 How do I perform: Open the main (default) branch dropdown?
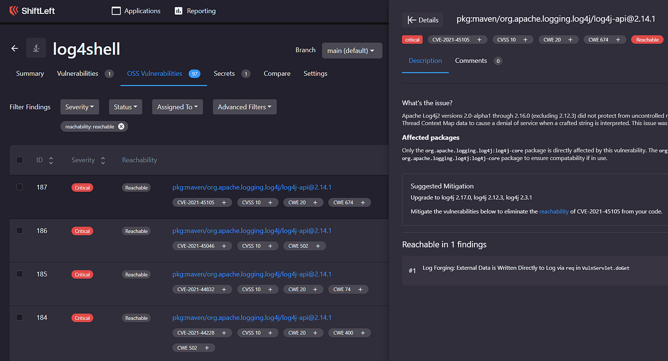(352, 50)
